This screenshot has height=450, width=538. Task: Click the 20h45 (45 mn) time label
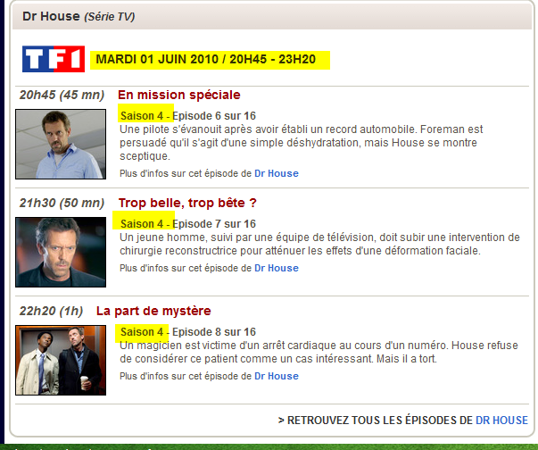(x=62, y=95)
